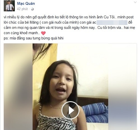Click the blurred right margin of the video
This screenshot has height=130, width=140.
pyautogui.click(x=122, y=87)
